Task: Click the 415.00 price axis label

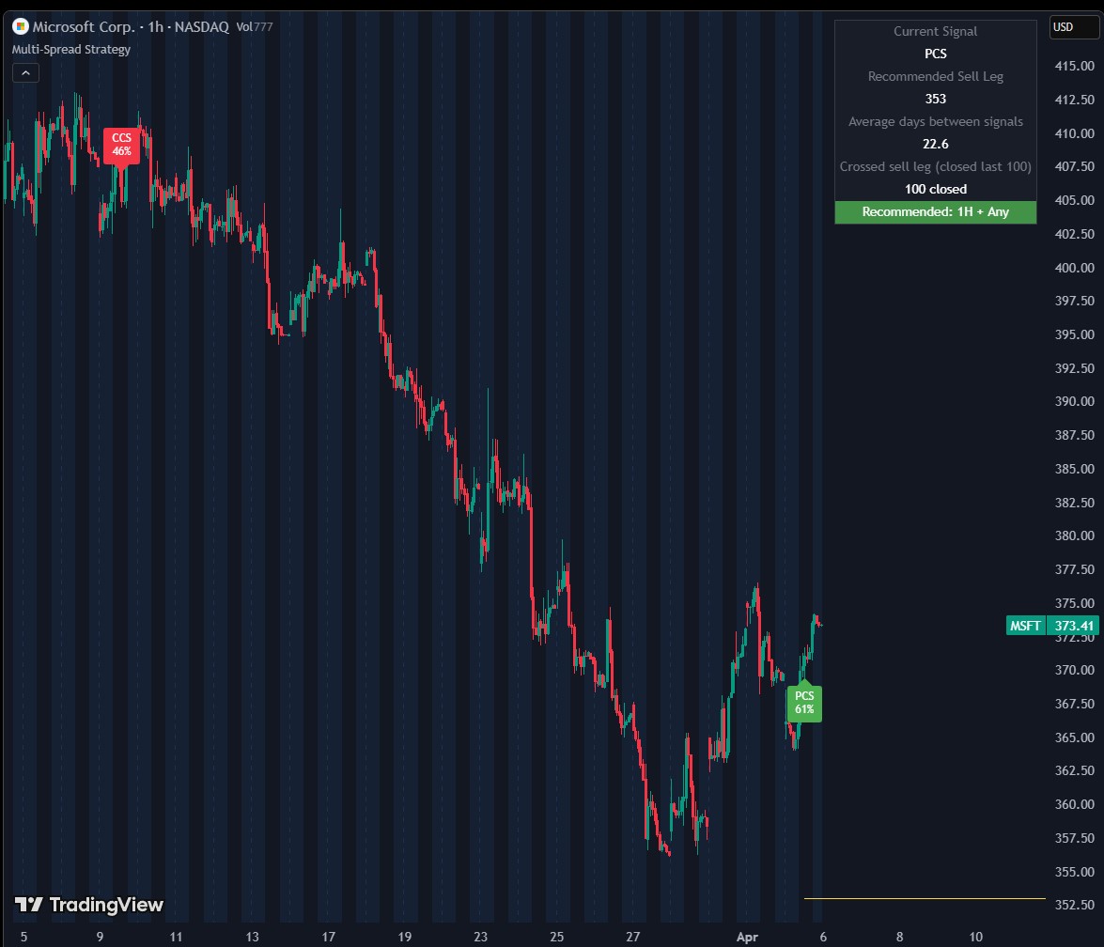Action: coord(1075,66)
